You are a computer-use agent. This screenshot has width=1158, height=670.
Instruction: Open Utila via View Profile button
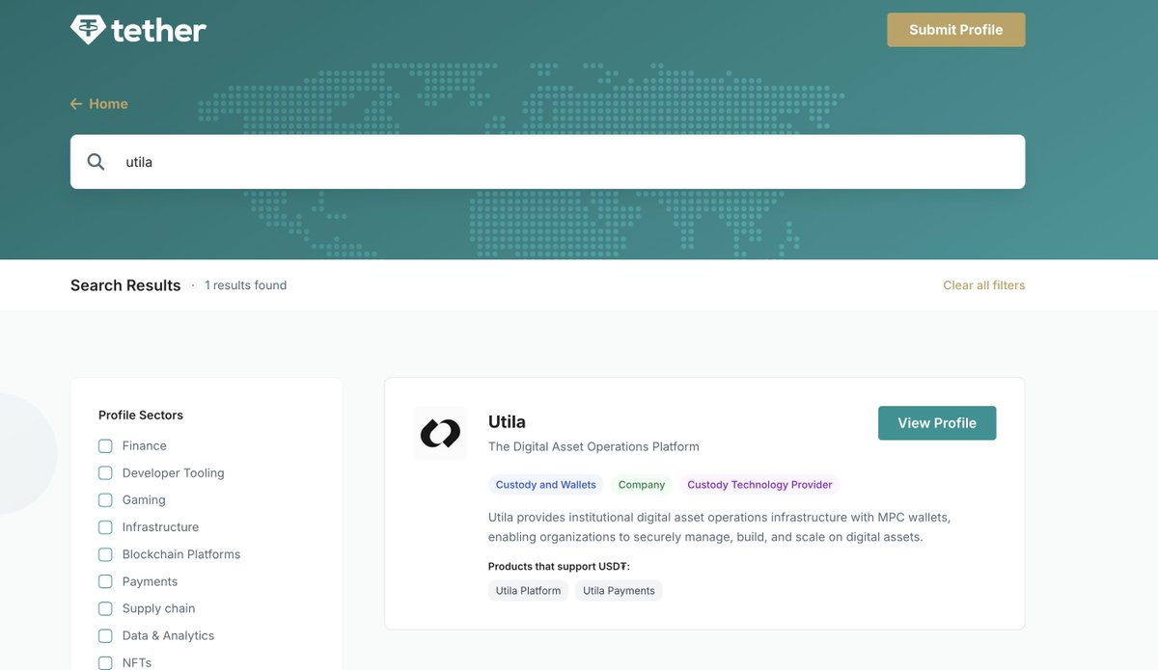click(937, 423)
